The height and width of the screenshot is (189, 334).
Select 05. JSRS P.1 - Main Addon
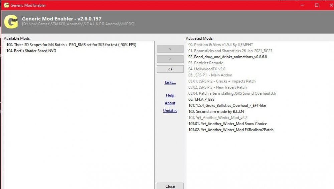click(x=210, y=75)
